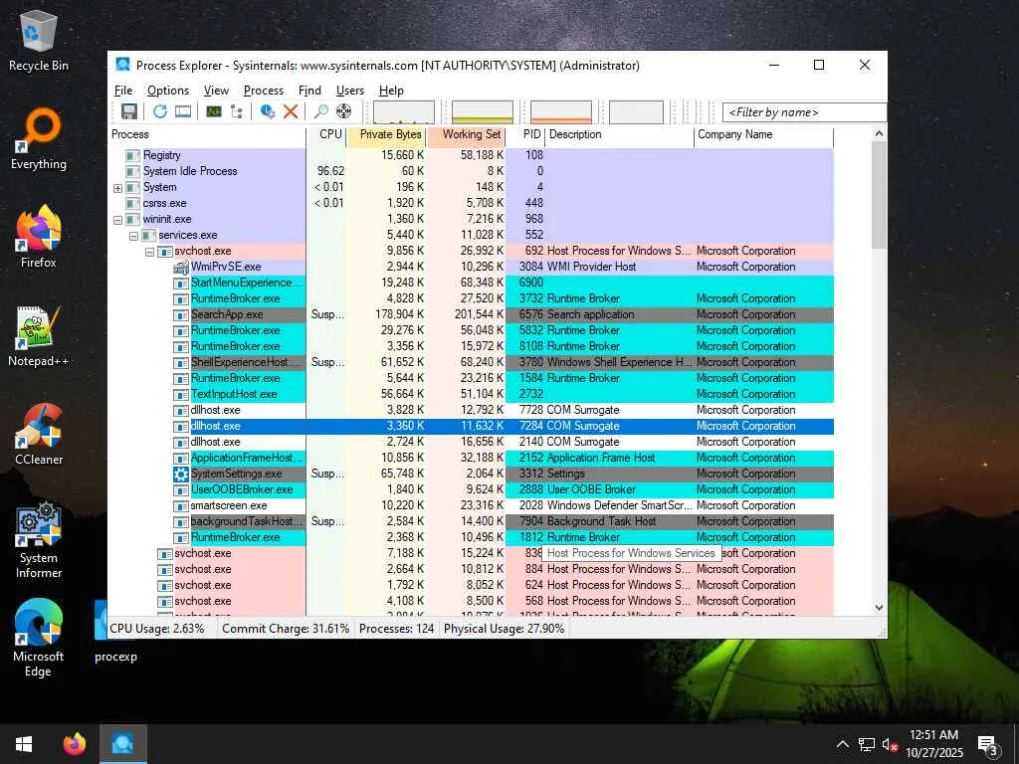The width and height of the screenshot is (1019, 764).
Task: Open Firefox desktop shortcut
Action: tap(39, 238)
